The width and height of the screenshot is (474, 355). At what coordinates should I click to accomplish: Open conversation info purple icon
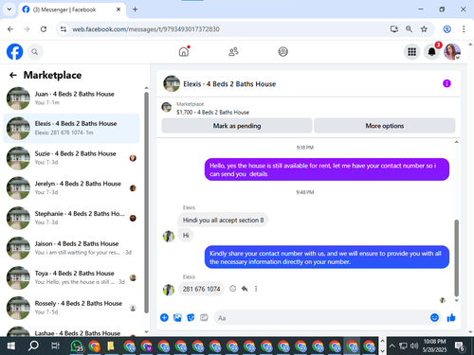tap(447, 83)
